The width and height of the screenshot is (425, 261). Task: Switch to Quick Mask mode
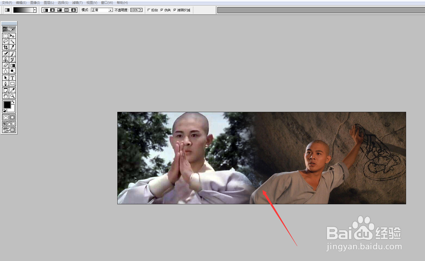[12, 118]
